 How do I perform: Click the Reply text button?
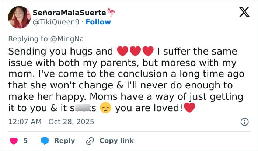click(64, 141)
